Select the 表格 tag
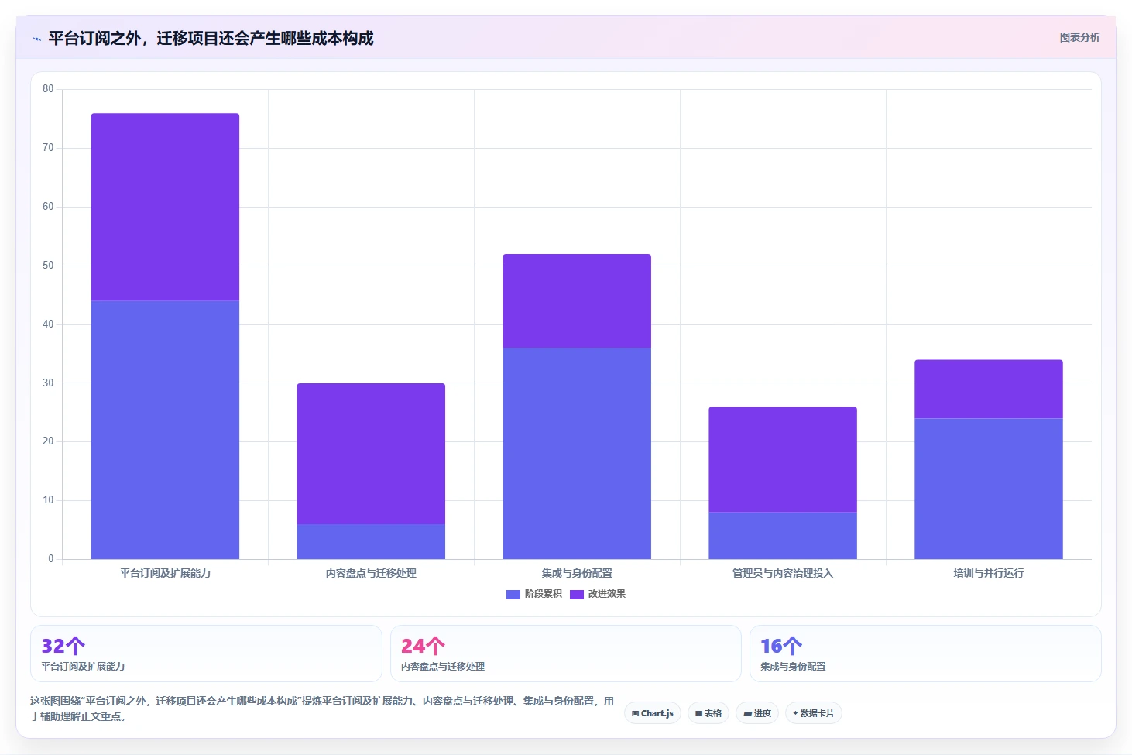This screenshot has width=1132, height=755. click(x=708, y=713)
